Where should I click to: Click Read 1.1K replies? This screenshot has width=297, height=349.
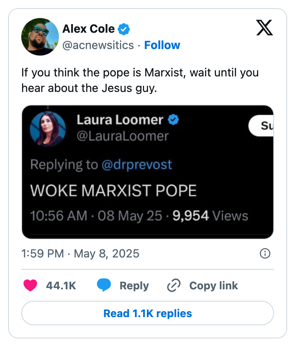[x=148, y=313]
